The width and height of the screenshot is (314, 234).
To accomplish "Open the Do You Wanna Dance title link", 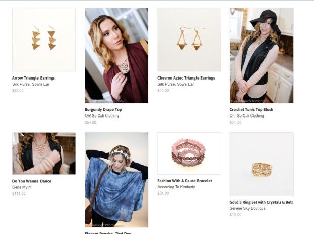I will tap(31, 181).
